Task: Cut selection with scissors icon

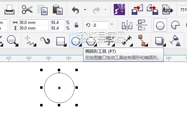Action: [x=27, y=10]
